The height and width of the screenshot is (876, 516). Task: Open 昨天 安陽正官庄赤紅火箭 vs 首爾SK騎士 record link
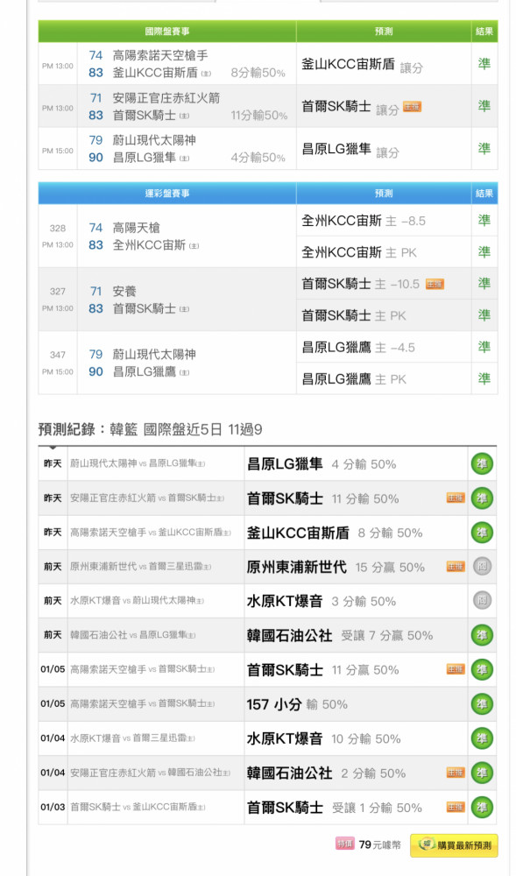[x=147, y=498]
